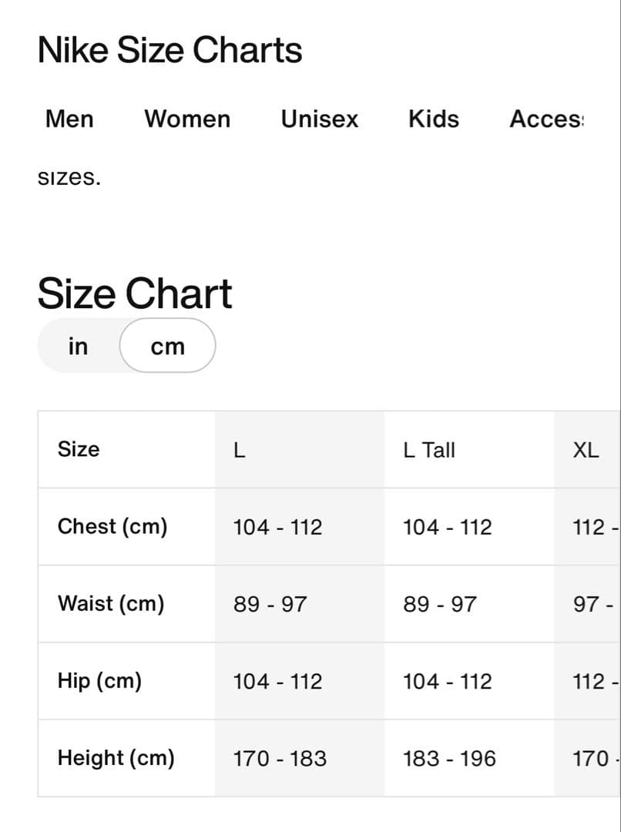This screenshot has height=832, width=621.
Task: Select the Hip (cm) row label
Action: point(99,681)
